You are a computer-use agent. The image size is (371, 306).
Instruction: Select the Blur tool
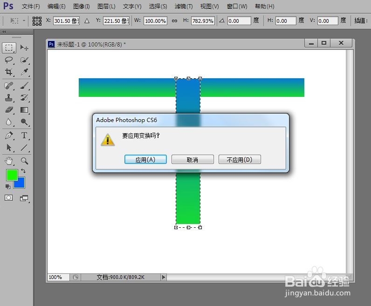pos(9,122)
